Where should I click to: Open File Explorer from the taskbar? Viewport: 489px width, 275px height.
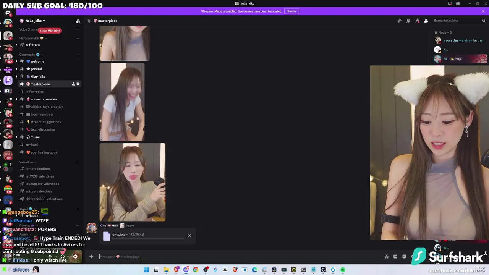[166, 270]
